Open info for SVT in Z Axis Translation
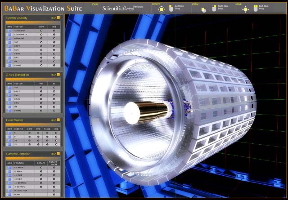The height and width of the screenshot is (200, 288). tap(9, 88)
